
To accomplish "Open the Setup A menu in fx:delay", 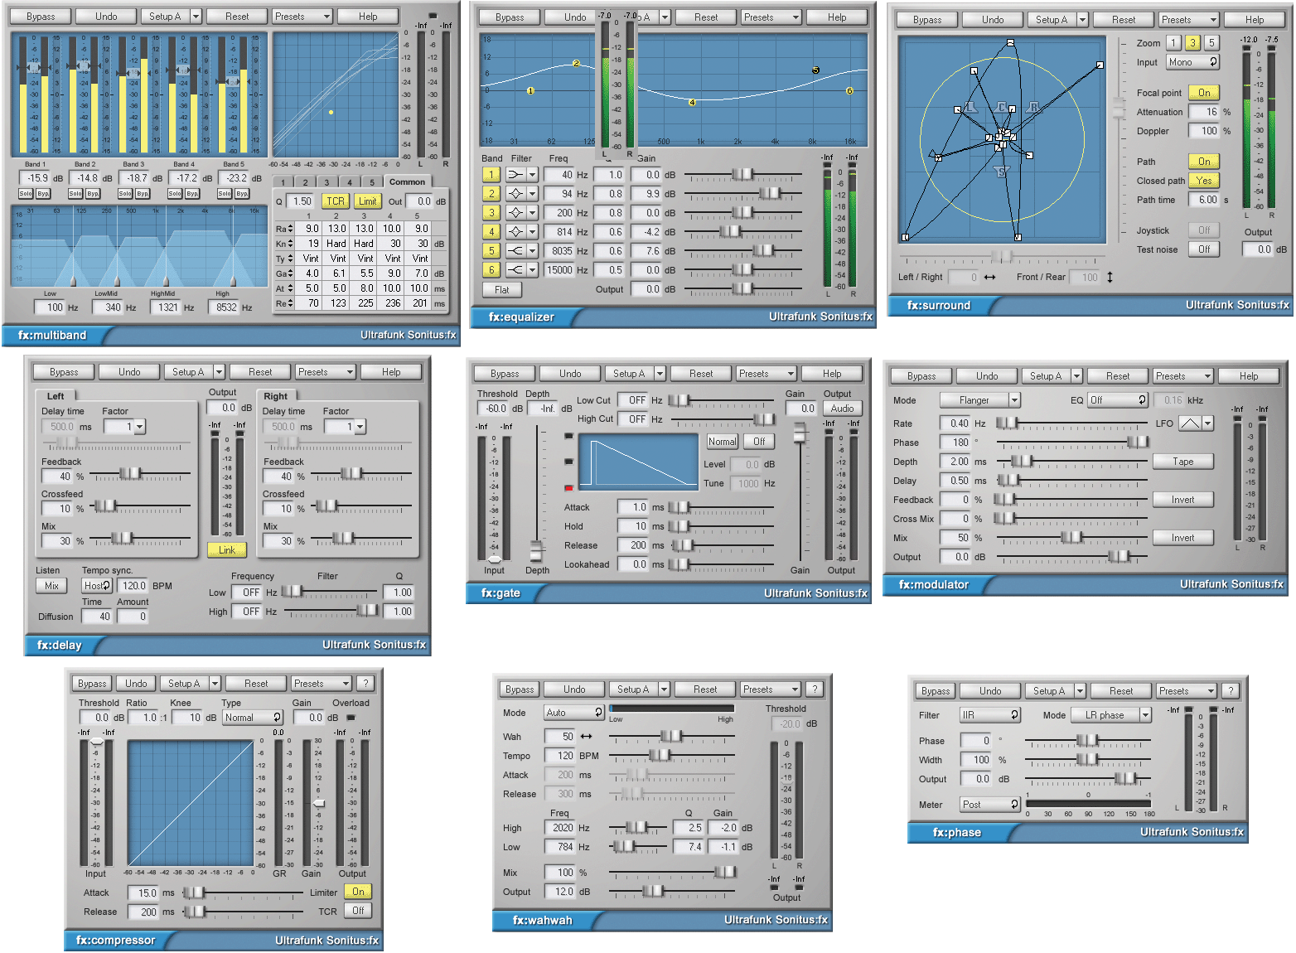I will pyautogui.click(x=194, y=371).
